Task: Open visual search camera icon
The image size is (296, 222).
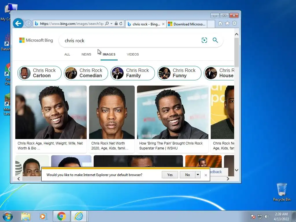Action: coord(204,40)
